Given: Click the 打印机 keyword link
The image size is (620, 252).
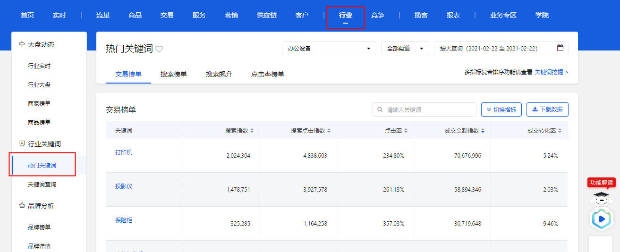Looking at the screenshot, I should pyautogui.click(x=124, y=152).
